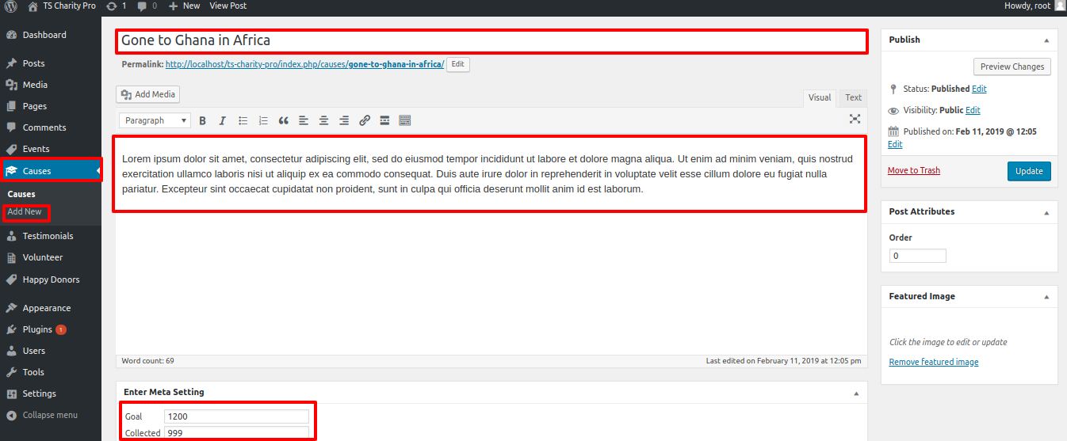
Task: Switch to the Text editor tab
Action: 853,97
